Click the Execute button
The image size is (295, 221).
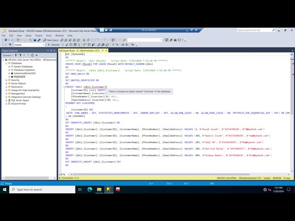(x=53, y=45)
